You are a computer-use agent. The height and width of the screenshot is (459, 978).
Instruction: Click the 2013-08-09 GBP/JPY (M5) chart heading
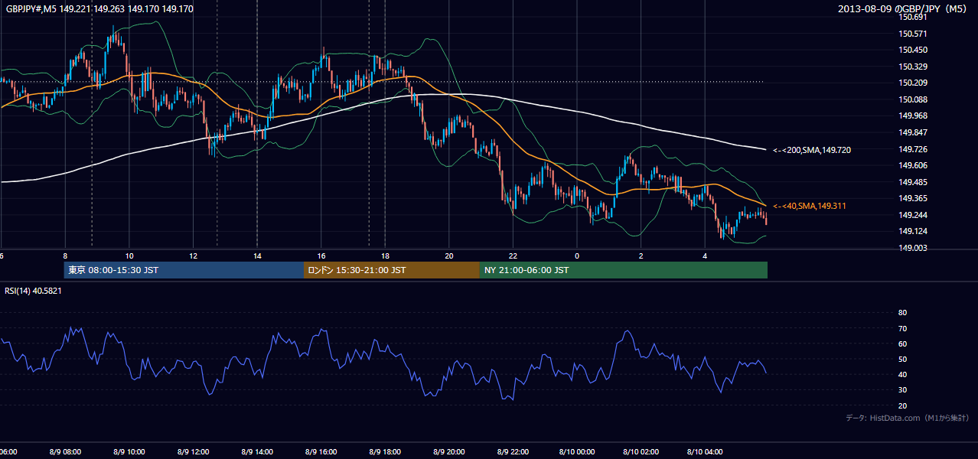[904, 9]
